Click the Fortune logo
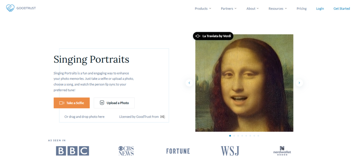This screenshot has height=167, width=353. pyautogui.click(x=178, y=151)
